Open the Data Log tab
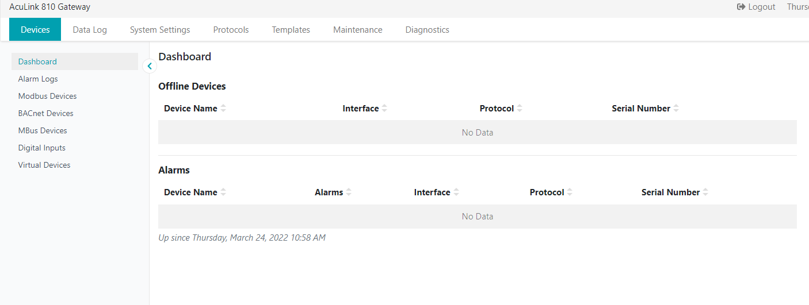Image resolution: width=809 pixels, height=305 pixels. tap(90, 30)
